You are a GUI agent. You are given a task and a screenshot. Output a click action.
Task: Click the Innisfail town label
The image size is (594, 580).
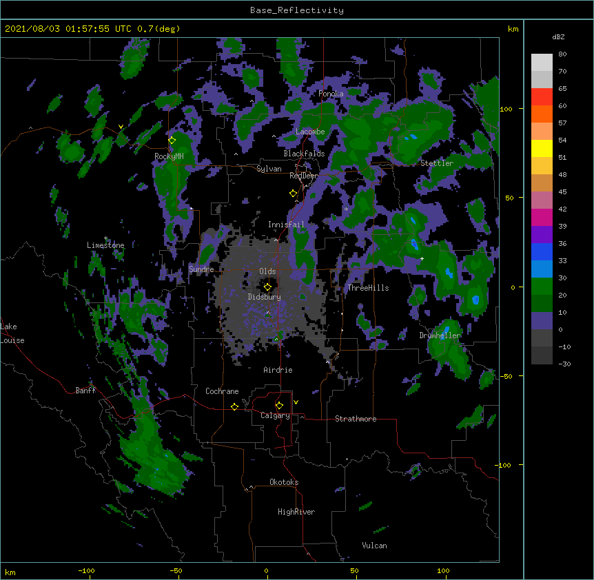[x=287, y=225]
